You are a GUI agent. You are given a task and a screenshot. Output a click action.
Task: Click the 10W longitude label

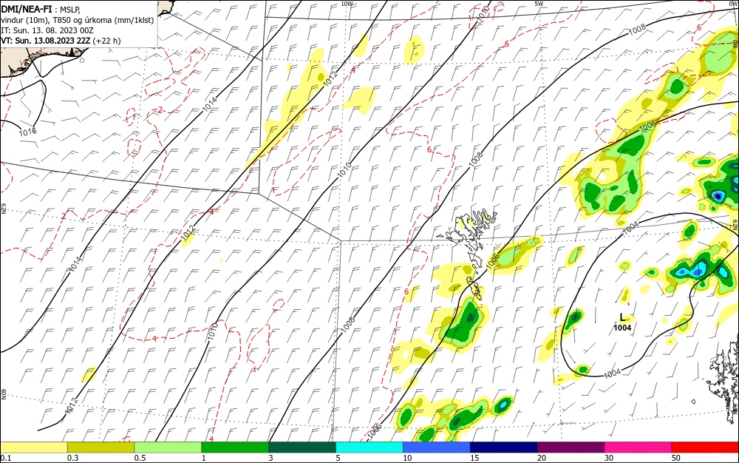tap(347, 4)
